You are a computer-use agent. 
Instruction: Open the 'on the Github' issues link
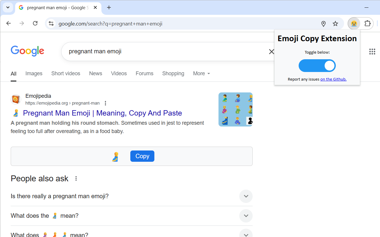pyautogui.click(x=333, y=79)
